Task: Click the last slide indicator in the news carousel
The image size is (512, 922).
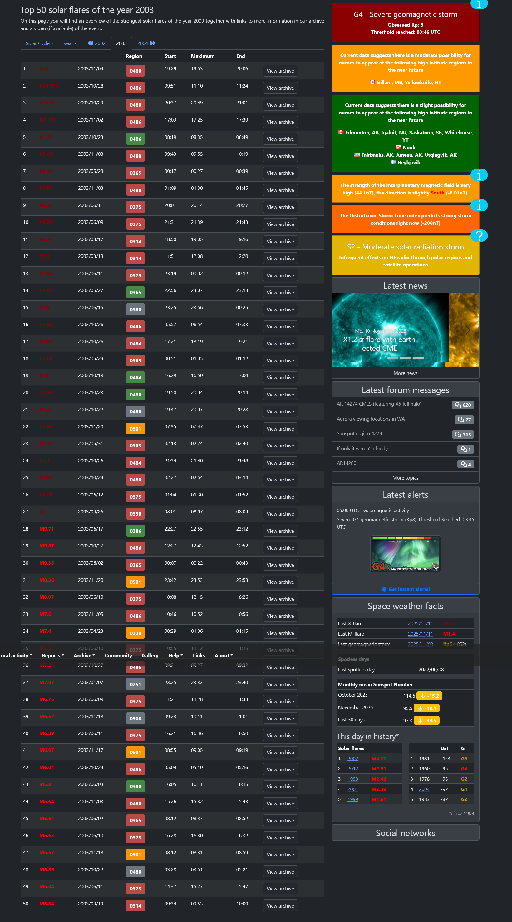Action: [x=418, y=358]
